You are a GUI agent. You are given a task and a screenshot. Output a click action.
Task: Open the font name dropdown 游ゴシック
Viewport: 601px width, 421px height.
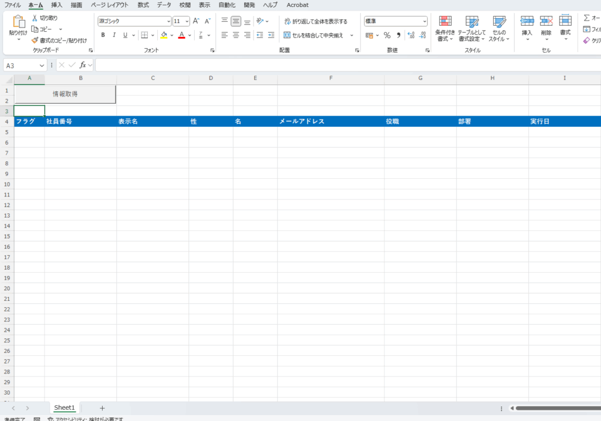coord(134,21)
